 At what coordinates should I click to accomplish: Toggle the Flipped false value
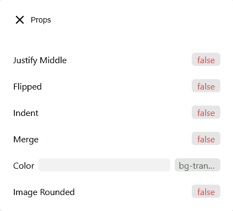click(x=206, y=86)
